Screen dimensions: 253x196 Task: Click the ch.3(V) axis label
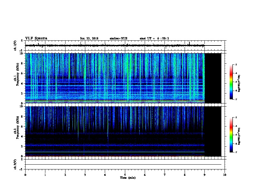pyautogui.click(x=15, y=165)
